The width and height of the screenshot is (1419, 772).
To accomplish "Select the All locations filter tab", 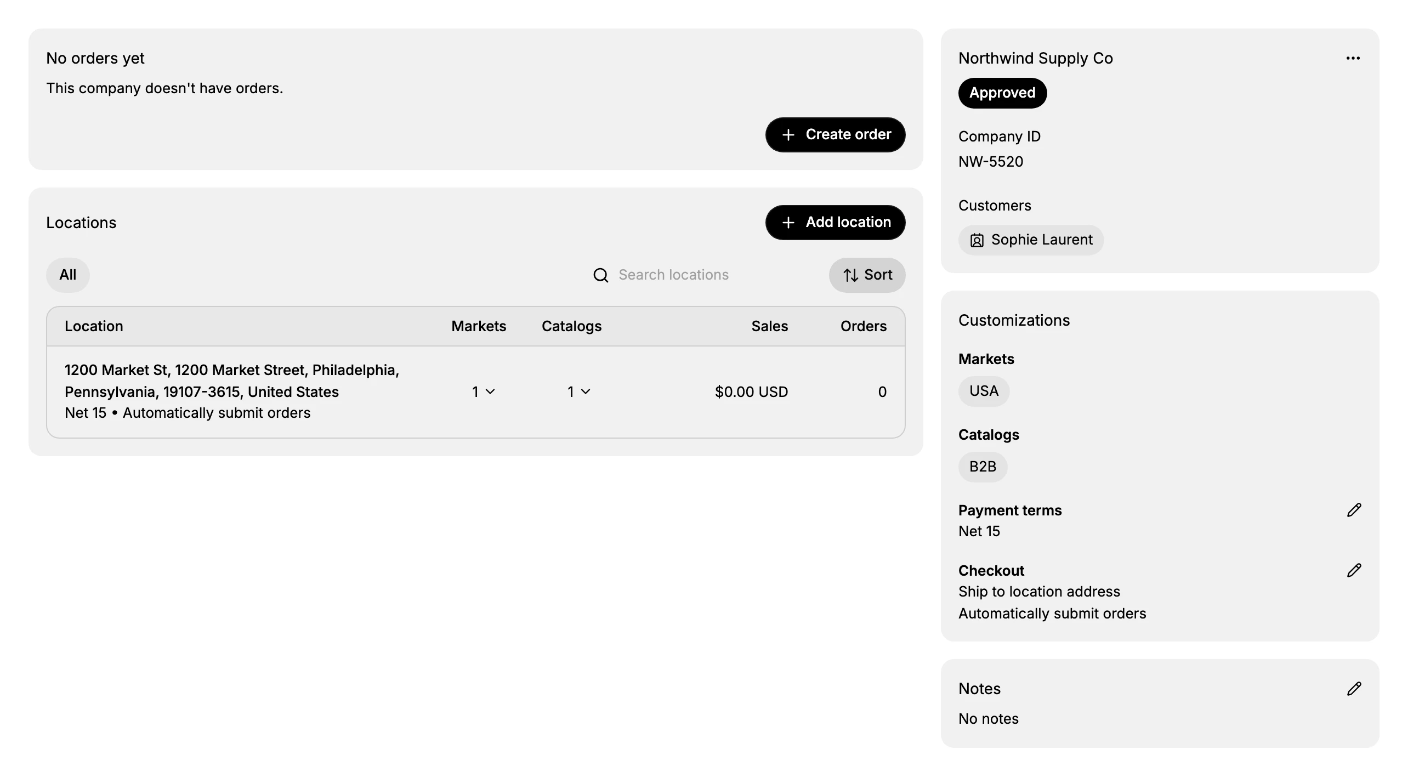I will click(68, 275).
